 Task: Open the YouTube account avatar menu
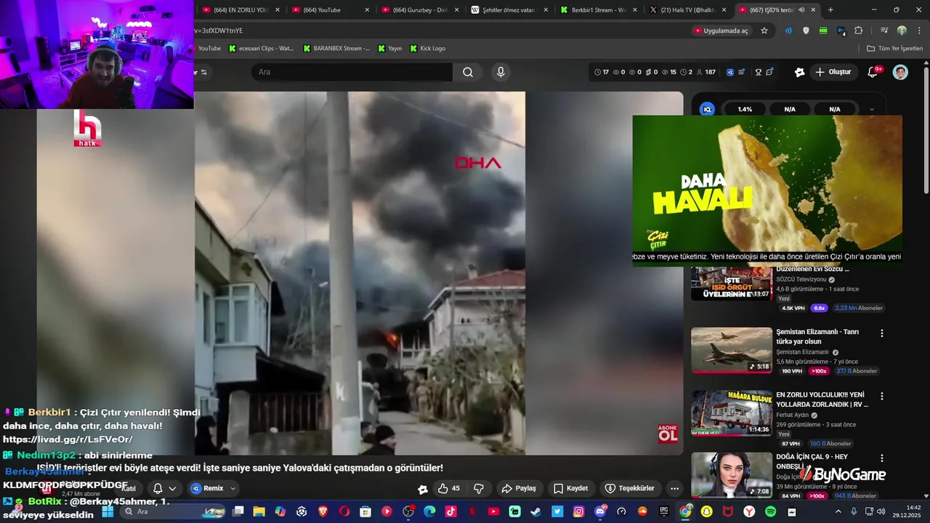click(900, 72)
